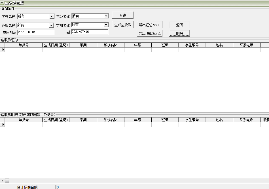Click 生成日期(登记) header in 应收款明细

[56, 120]
